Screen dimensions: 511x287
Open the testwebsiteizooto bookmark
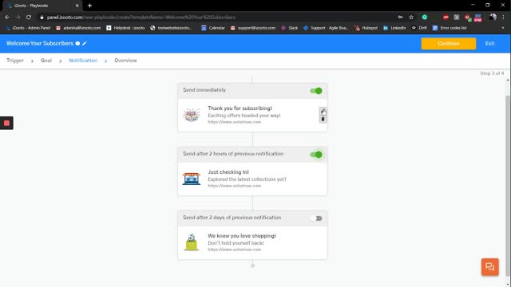171,28
